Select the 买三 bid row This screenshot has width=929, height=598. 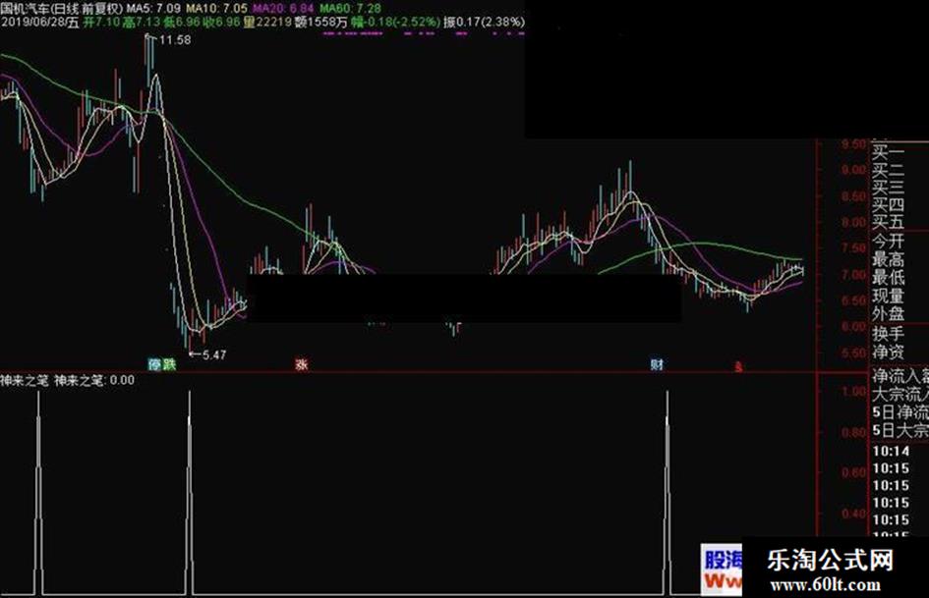pos(888,188)
